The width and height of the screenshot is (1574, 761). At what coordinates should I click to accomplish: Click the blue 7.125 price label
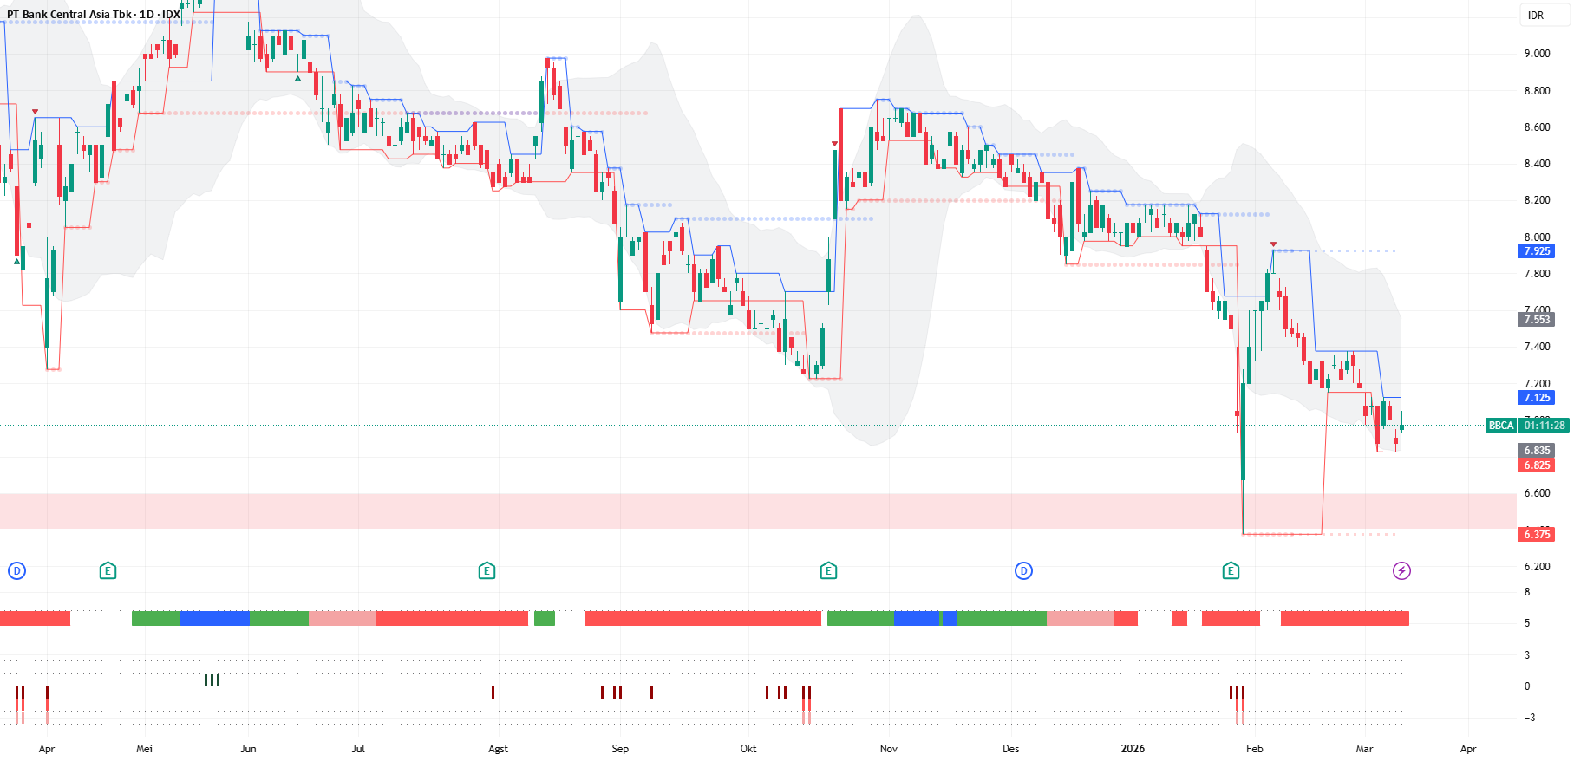pyautogui.click(x=1537, y=398)
